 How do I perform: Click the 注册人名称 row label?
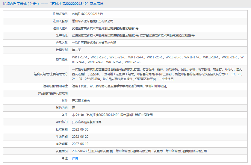pyautogui.click(x=60, y=21)
